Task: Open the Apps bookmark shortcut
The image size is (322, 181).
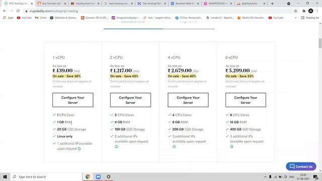Action: (x=9, y=18)
